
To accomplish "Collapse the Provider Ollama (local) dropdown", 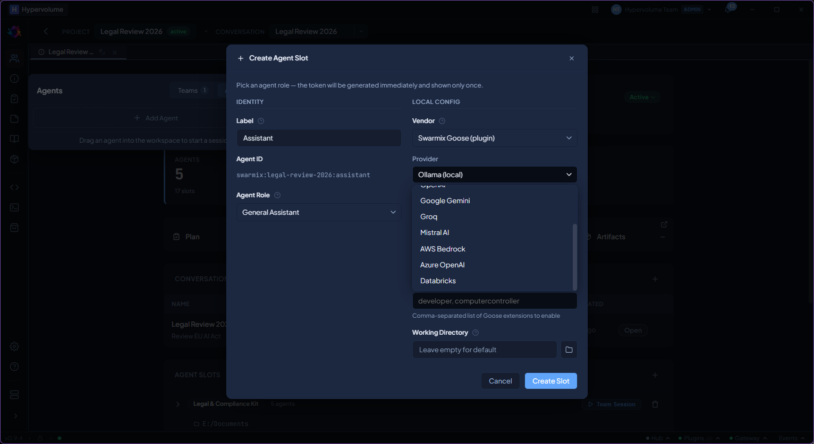I will [495, 175].
